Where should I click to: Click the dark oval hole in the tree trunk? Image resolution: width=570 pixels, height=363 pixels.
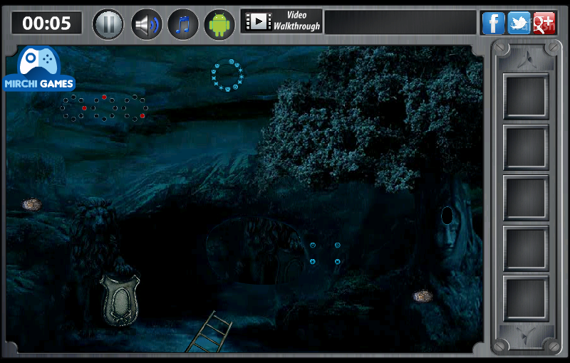point(447,216)
